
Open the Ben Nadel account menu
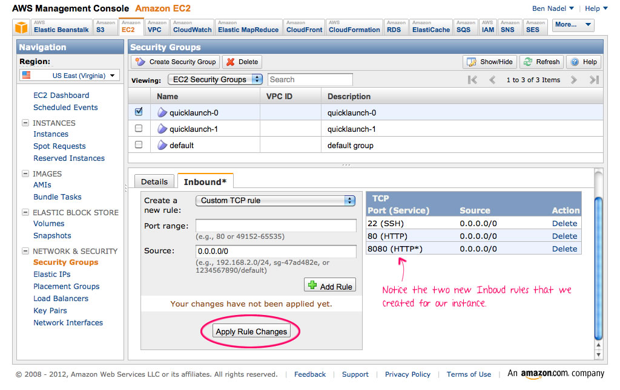tap(553, 8)
